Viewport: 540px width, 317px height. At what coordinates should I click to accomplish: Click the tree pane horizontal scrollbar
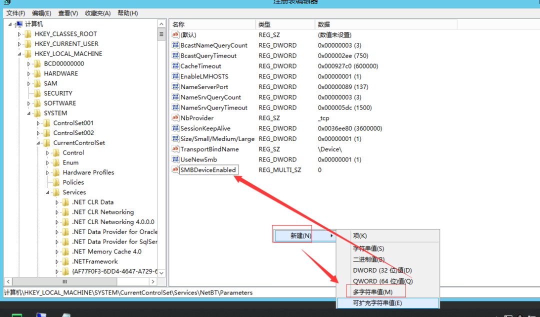coord(65,281)
